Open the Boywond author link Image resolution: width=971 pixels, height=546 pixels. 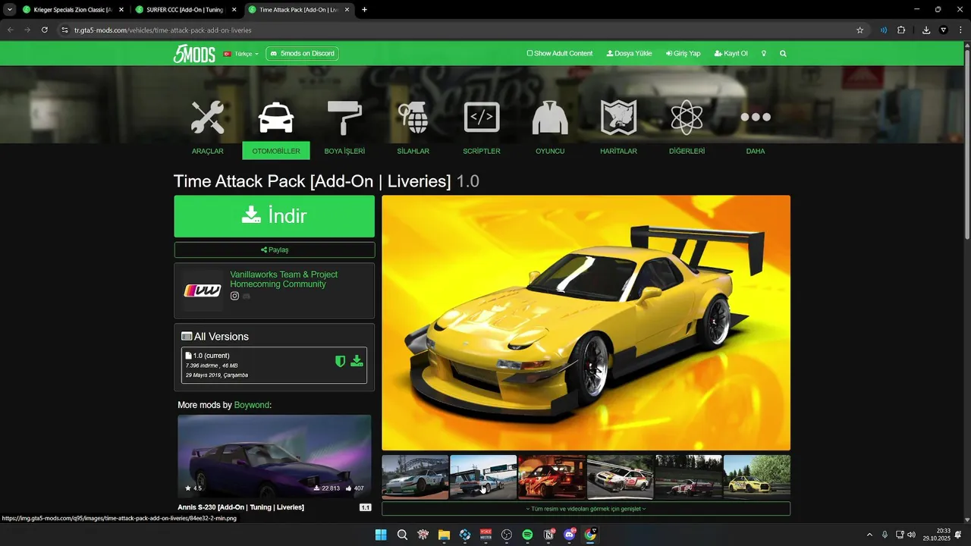pyautogui.click(x=251, y=405)
